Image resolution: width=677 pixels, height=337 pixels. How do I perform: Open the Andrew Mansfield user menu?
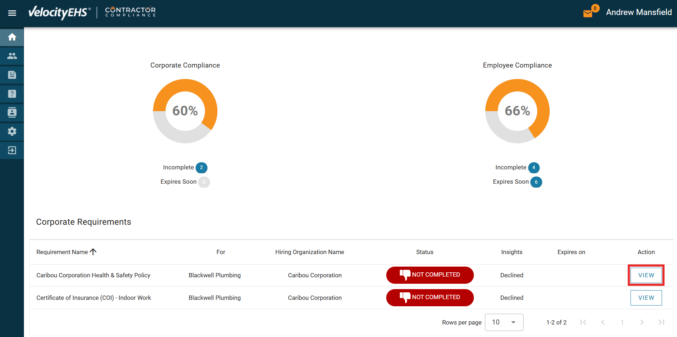639,13
